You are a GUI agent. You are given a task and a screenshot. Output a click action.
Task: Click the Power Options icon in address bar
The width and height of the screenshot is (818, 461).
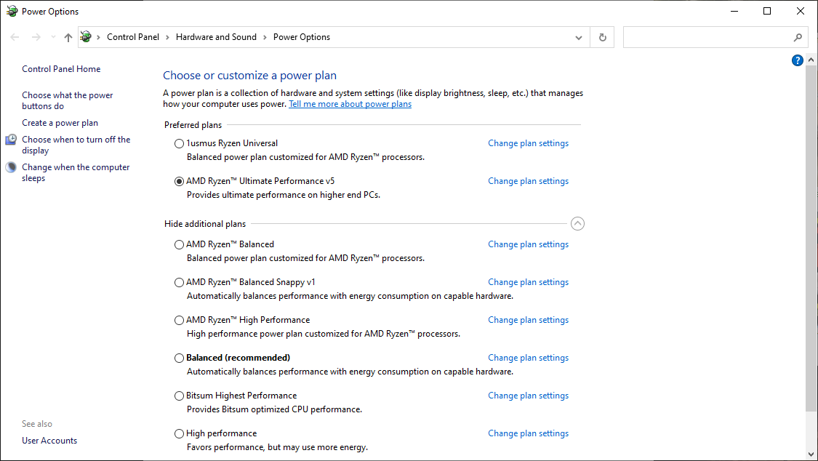click(x=86, y=37)
